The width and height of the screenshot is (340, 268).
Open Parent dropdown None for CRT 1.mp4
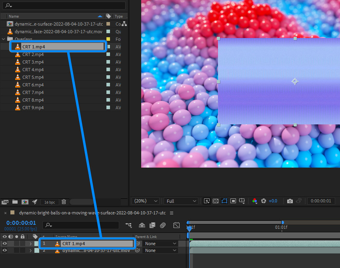pyautogui.click(x=160, y=244)
